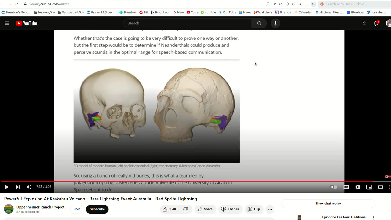The height and width of the screenshot is (220, 391).
Task: Go to the YouTube home logo
Action: (26, 23)
